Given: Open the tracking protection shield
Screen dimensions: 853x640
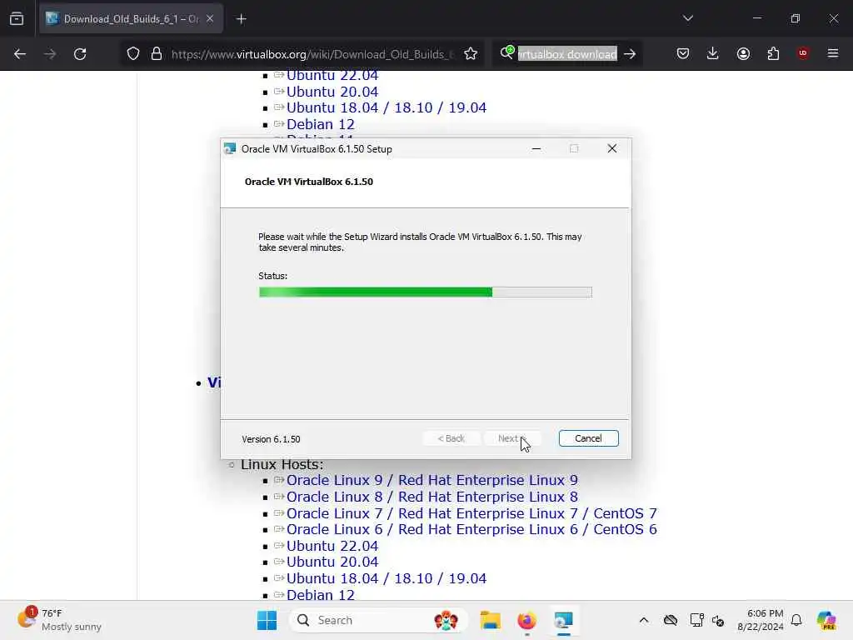Looking at the screenshot, I should pos(133,54).
